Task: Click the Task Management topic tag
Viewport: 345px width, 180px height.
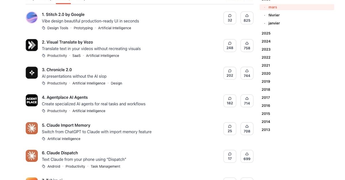Action: click(105, 167)
